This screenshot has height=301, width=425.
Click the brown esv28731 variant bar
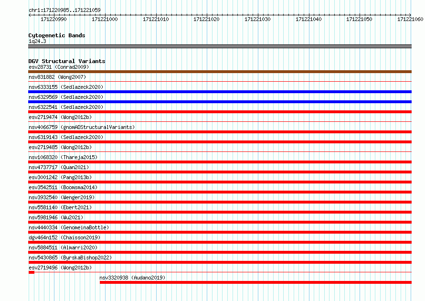tap(220, 72)
